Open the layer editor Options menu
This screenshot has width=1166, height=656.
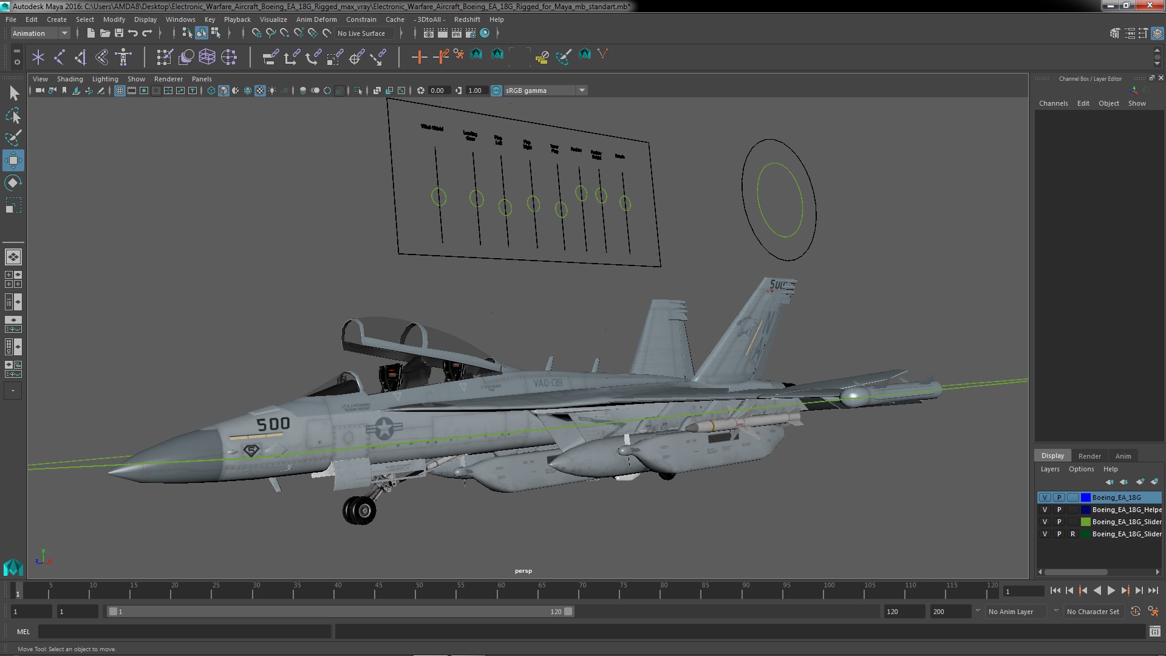tap(1082, 469)
